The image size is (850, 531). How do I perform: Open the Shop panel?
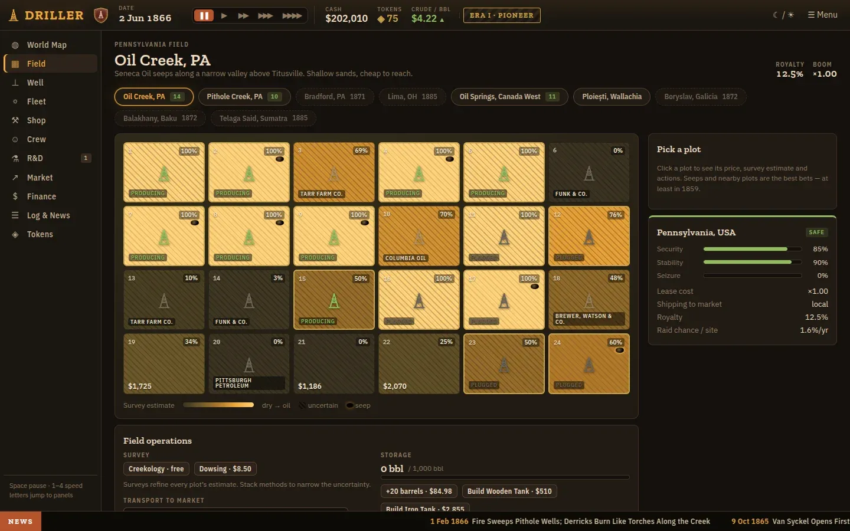click(50, 120)
